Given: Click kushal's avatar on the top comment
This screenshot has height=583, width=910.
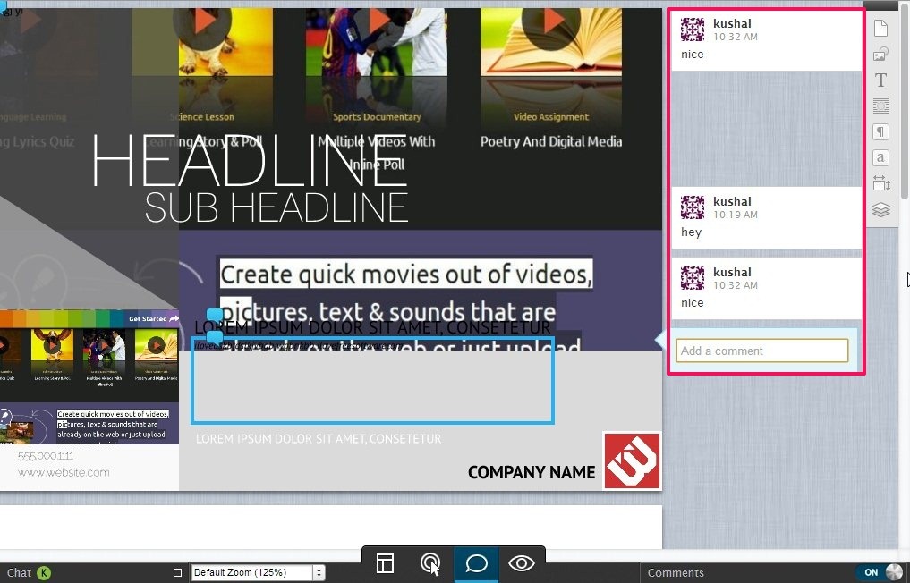Looking at the screenshot, I should click(x=693, y=29).
